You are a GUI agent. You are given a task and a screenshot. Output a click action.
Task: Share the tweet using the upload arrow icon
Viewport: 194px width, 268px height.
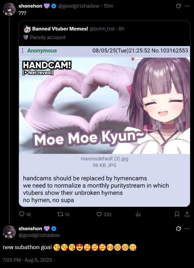coord(187,214)
